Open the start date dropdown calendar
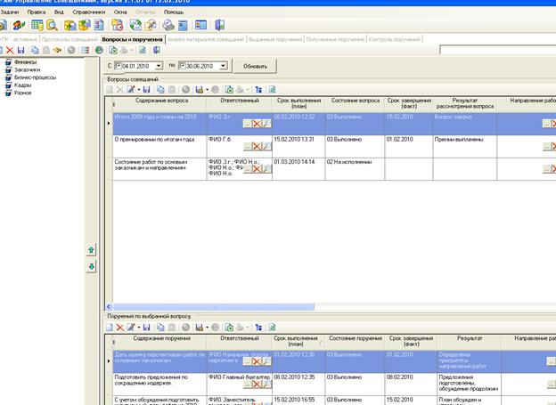This screenshot has height=405, width=556. coord(159,66)
